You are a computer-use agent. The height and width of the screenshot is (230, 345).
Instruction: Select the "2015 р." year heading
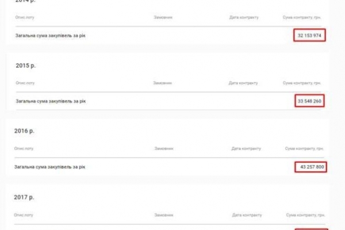[x=25, y=65]
